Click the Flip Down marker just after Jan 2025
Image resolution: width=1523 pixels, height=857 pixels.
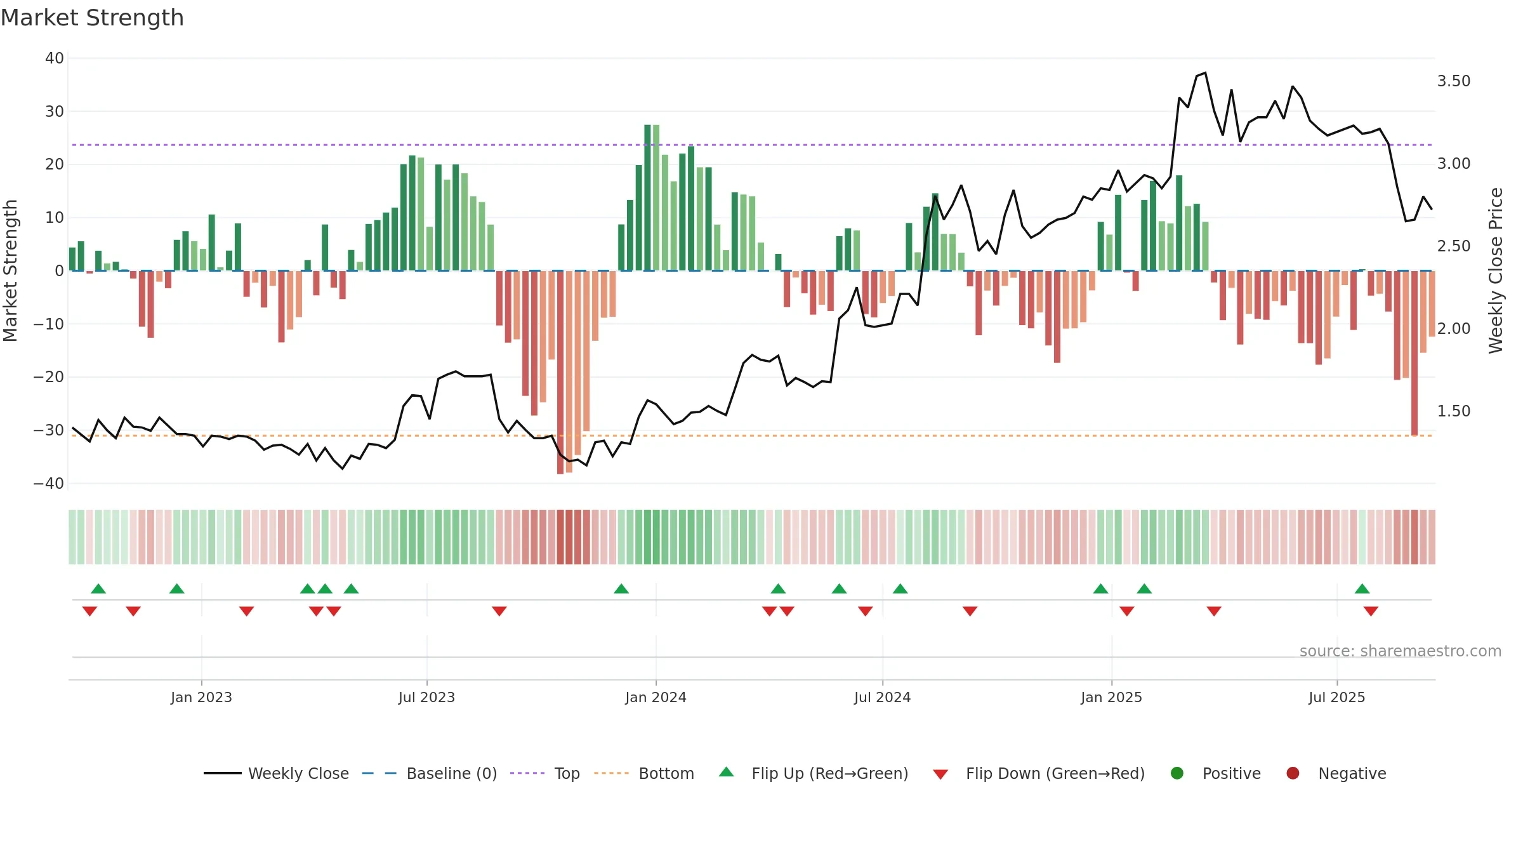(x=1127, y=611)
